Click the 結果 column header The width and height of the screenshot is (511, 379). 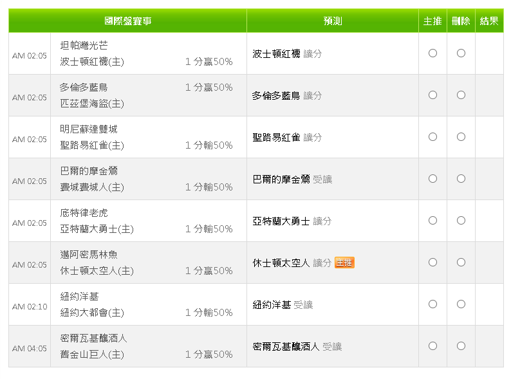pyautogui.click(x=489, y=21)
